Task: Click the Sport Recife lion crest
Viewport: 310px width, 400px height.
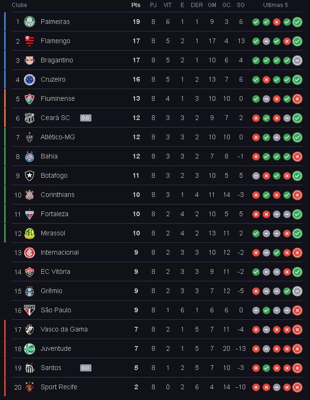Action: coord(30,387)
